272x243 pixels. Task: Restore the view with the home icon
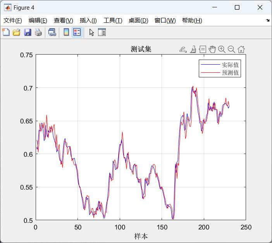(x=241, y=49)
